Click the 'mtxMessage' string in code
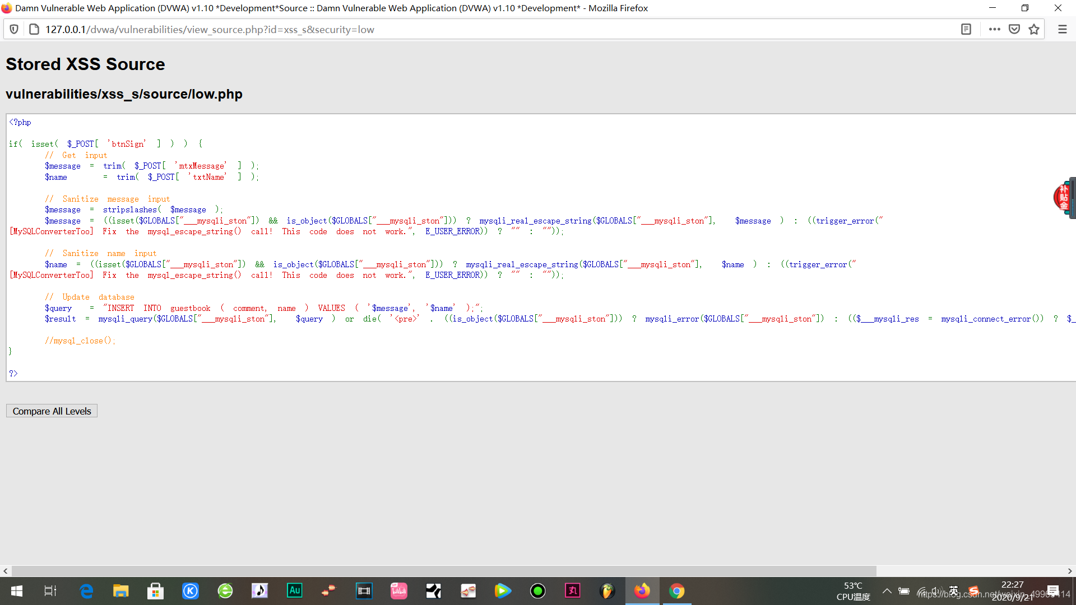The height and width of the screenshot is (605, 1076). tap(201, 166)
